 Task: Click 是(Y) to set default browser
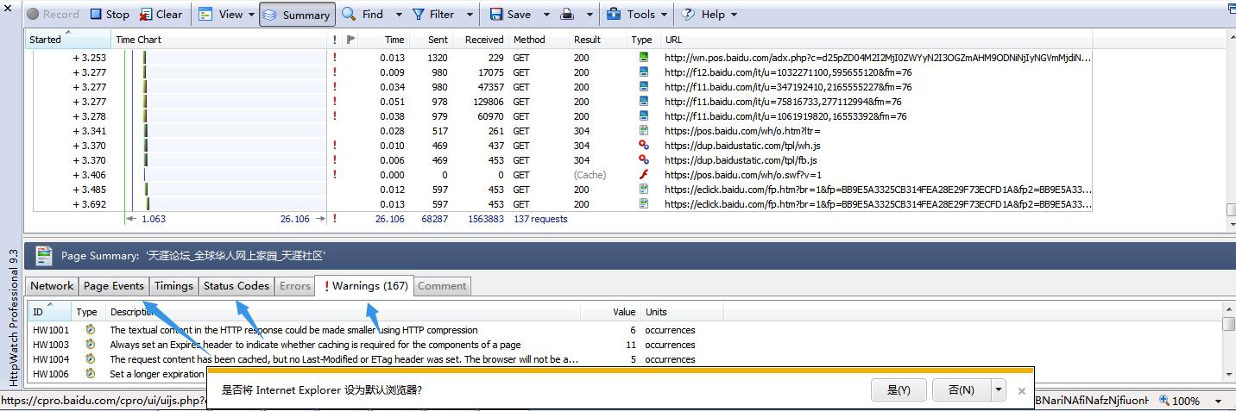(899, 390)
